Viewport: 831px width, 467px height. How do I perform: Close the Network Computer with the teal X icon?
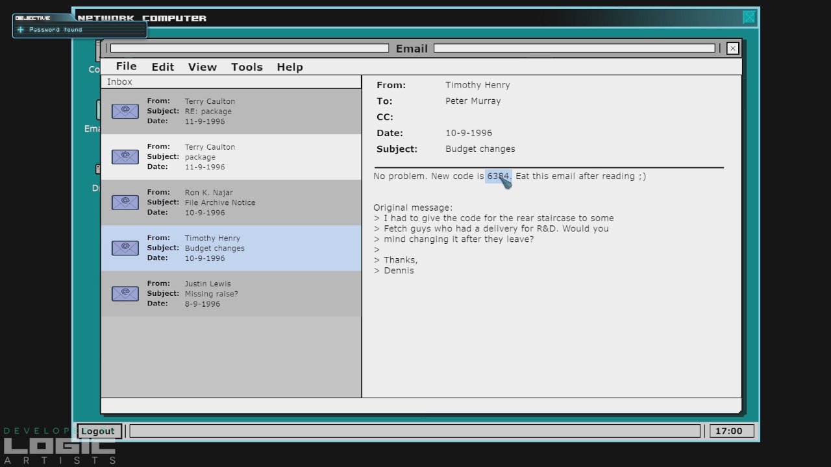[x=749, y=18]
